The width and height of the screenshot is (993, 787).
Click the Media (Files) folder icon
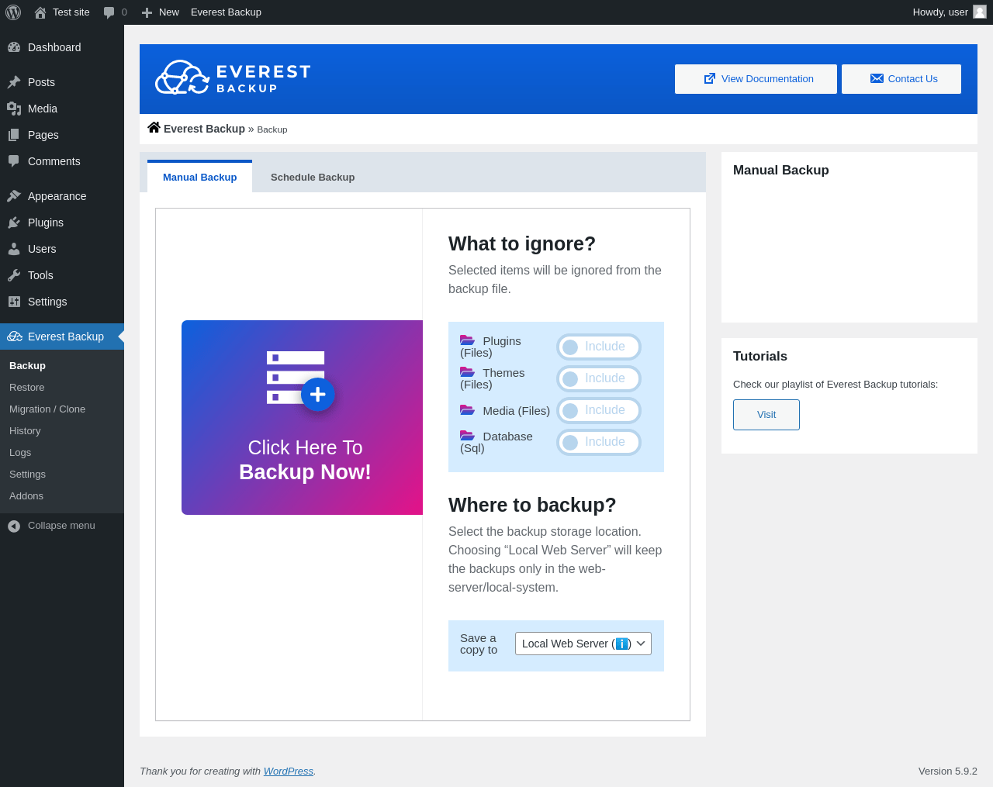point(467,410)
